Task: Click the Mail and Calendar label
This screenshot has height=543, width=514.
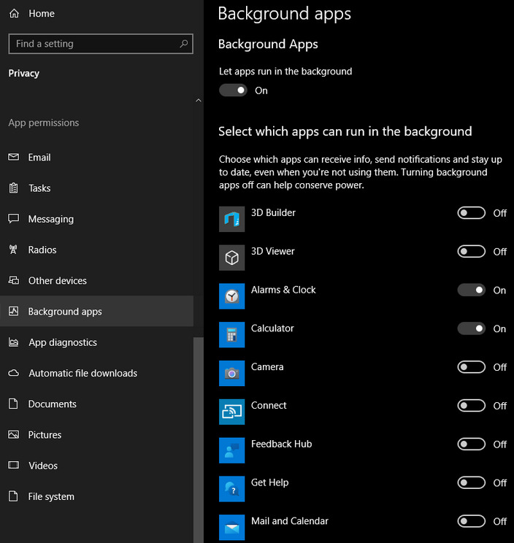Action: [290, 521]
